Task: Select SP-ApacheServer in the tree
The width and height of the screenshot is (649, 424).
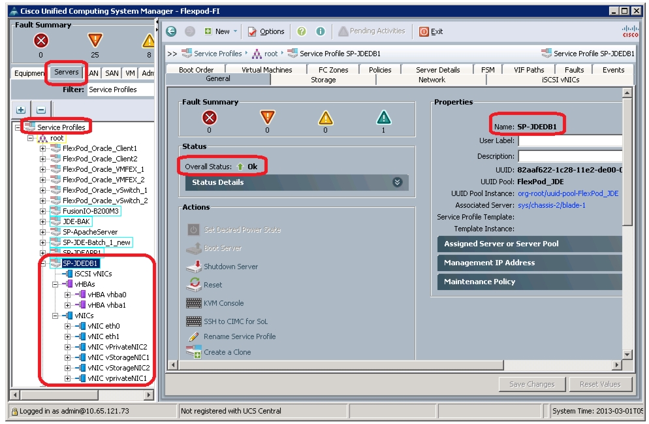Action: pos(90,232)
